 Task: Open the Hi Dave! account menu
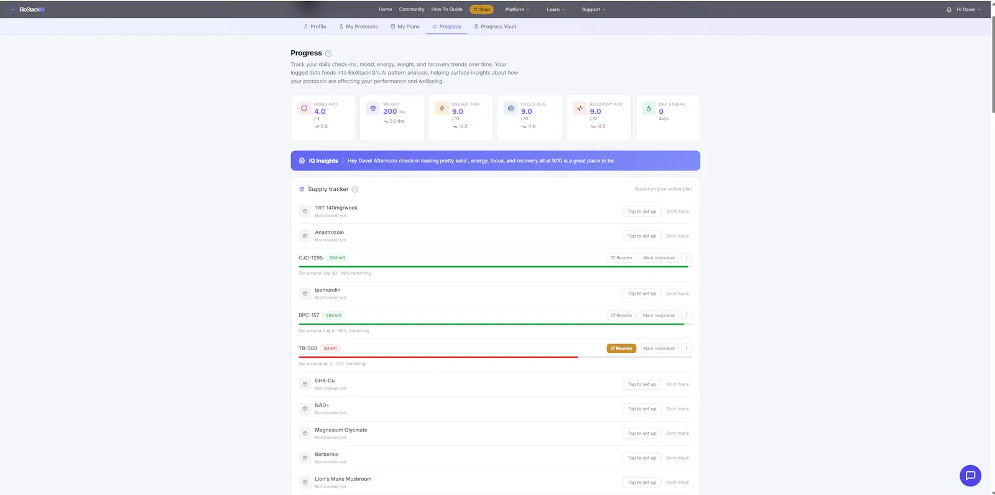tap(968, 9)
